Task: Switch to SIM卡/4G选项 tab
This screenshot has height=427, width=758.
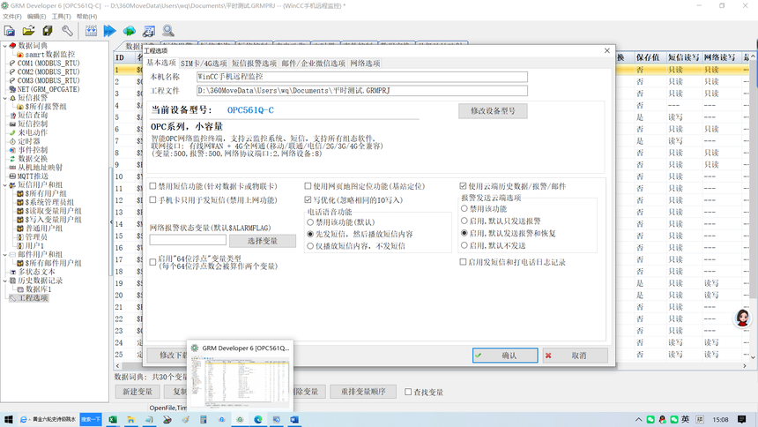Action: click(204, 64)
